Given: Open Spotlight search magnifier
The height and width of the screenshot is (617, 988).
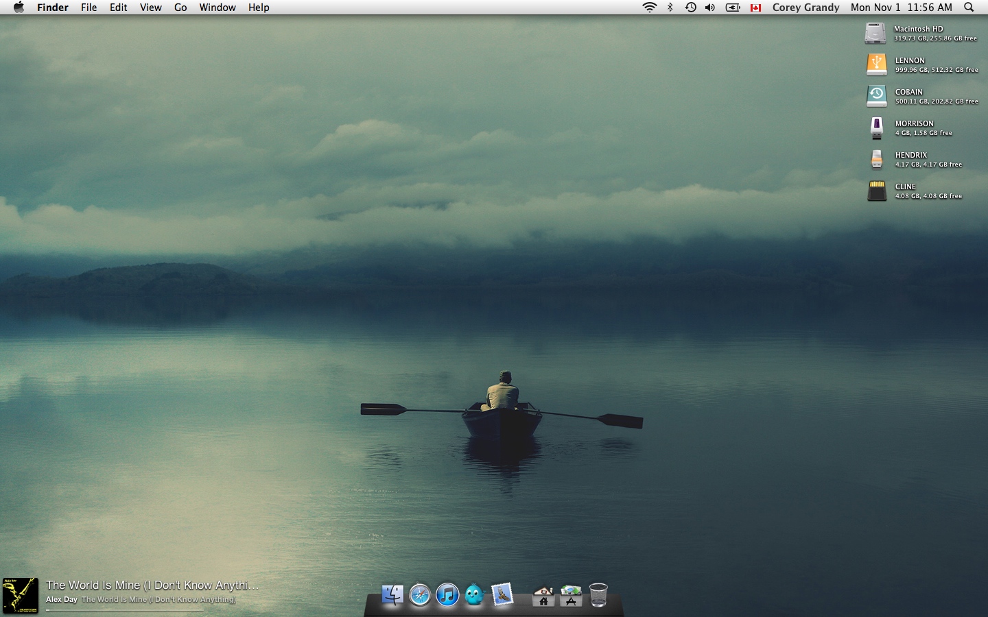Looking at the screenshot, I should (969, 8).
